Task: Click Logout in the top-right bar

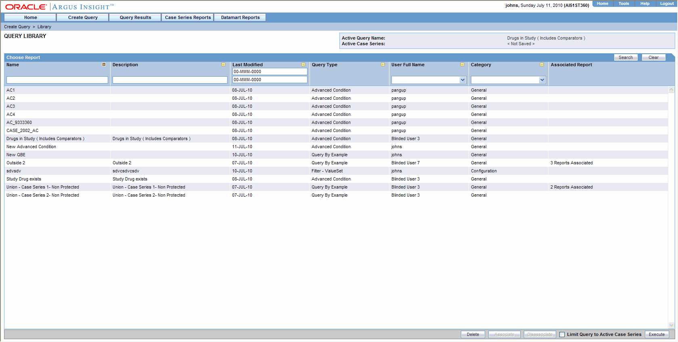Action: pos(667,4)
